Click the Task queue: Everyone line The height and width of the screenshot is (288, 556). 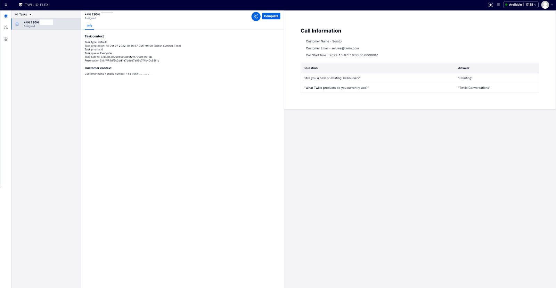98,53
